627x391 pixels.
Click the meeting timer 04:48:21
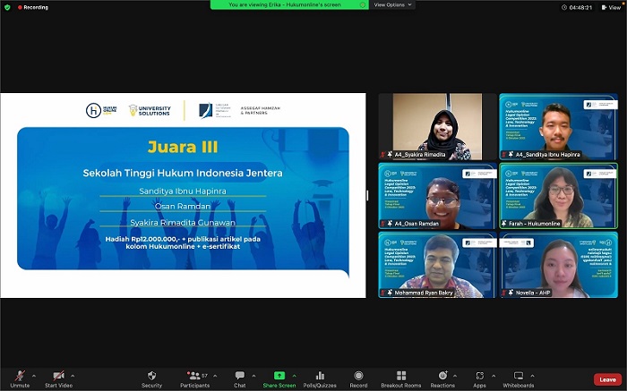point(577,7)
